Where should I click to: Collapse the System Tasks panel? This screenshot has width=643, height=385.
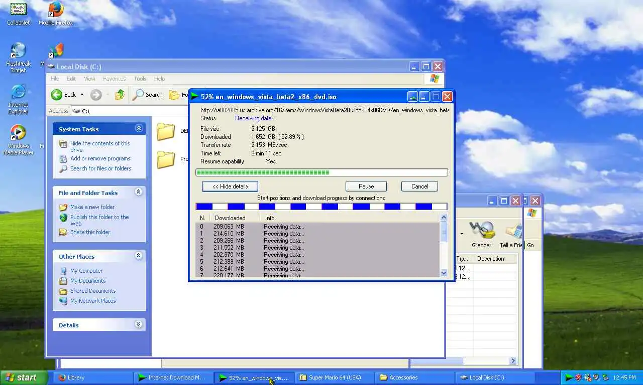pos(139,129)
